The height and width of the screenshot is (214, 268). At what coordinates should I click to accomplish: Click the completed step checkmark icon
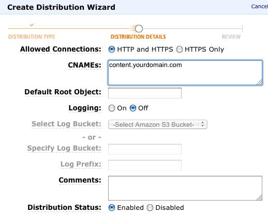(x=32, y=25)
